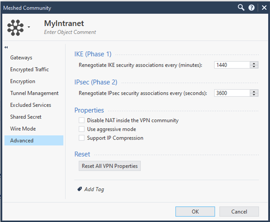Click the Cancel button
The width and height of the screenshot is (270, 222).
click(x=239, y=211)
